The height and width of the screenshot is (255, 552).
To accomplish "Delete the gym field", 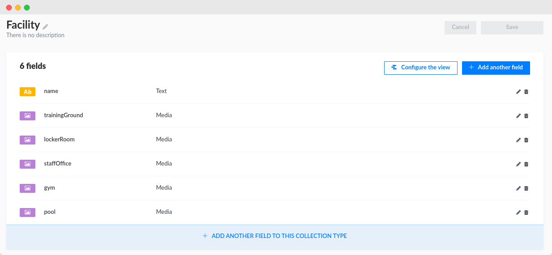I will (526, 188).
